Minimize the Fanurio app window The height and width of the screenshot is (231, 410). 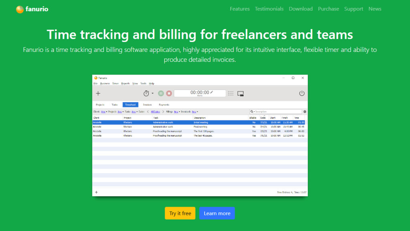(283, 78)
